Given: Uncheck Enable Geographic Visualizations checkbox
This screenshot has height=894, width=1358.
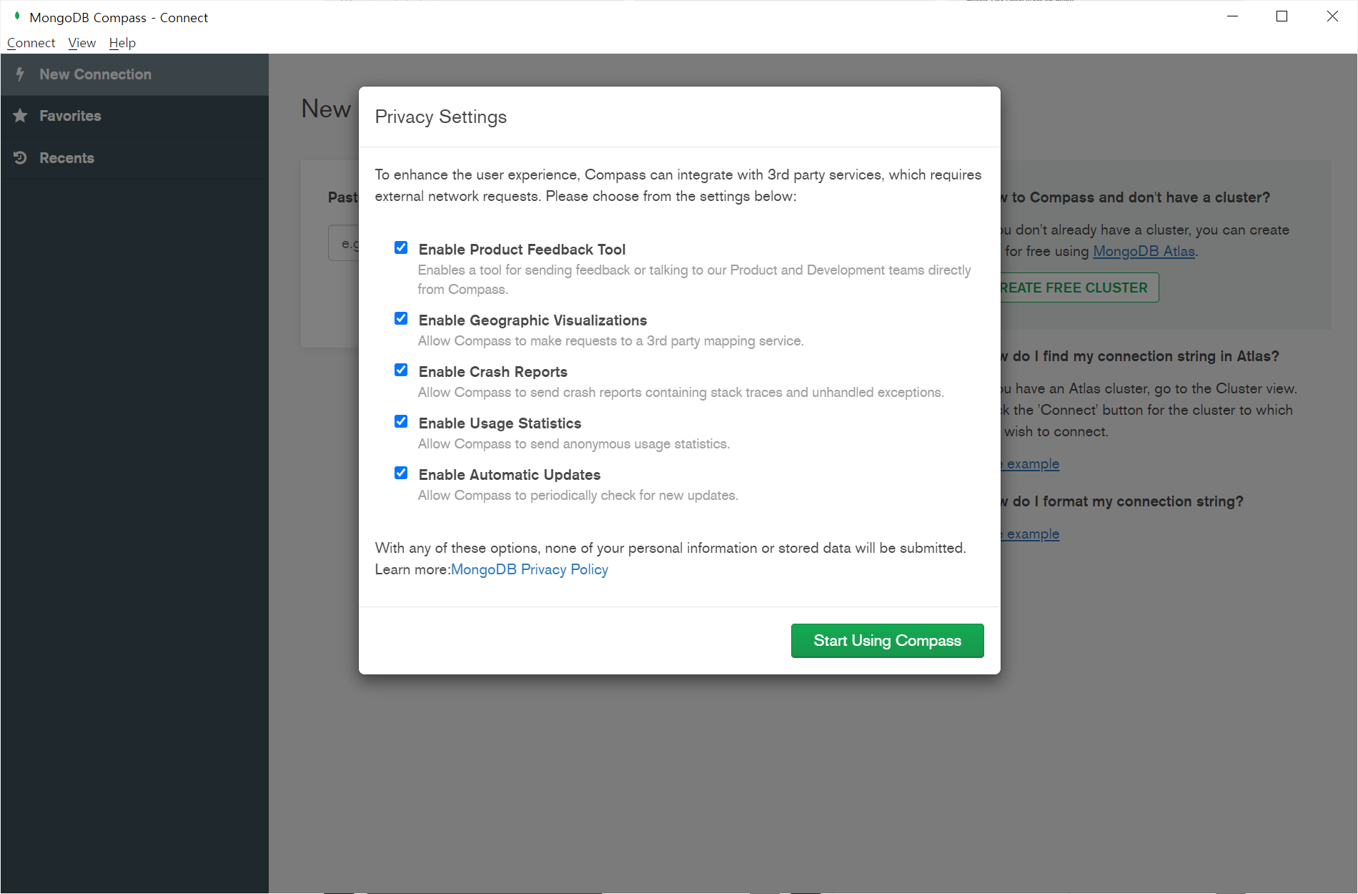Looking at the screenshot, I should (401, 318).
